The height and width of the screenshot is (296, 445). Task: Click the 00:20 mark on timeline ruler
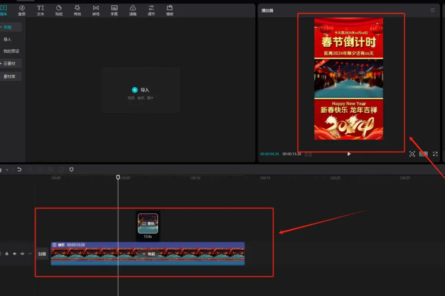tap(335, 178)
